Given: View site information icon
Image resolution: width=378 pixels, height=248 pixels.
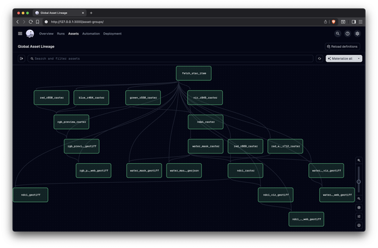Looking at the screenshot, I should click(46, 22).
